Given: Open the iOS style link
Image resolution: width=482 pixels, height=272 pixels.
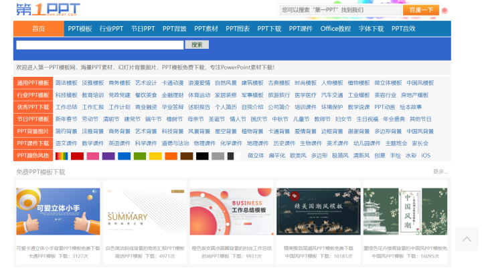Looking at the screenshot, I should pos(426,156).
